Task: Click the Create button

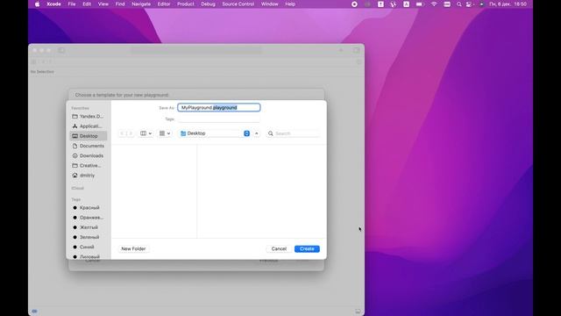Action: click(x=307, y=248)
